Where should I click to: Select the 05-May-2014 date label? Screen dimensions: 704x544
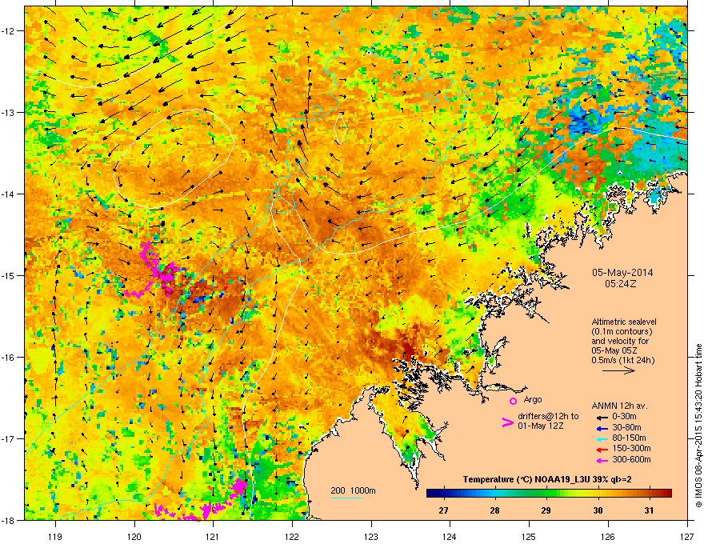(622, 273)
